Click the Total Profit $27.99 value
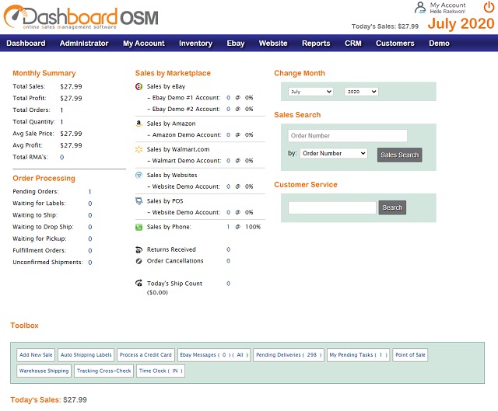Image resolution: width=498 pixels, height=411 pixels. click(x=71, y=99)
